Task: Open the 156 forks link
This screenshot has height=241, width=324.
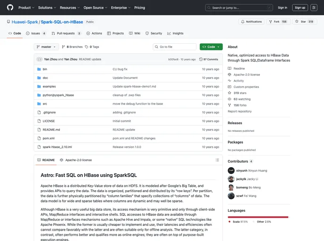Action: click(240, 105)
